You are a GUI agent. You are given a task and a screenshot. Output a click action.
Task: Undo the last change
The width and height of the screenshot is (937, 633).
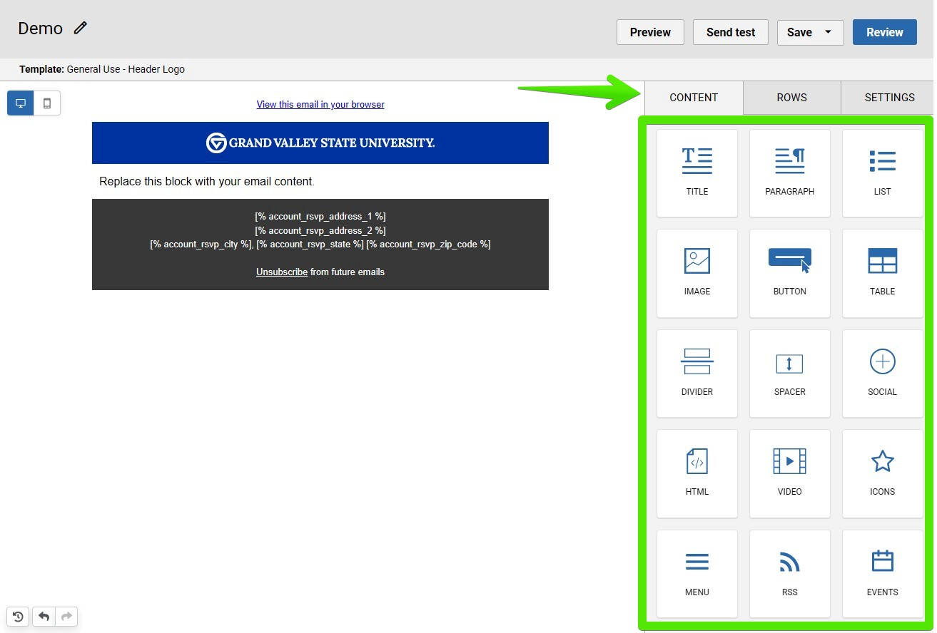click(x=44, y=617)
